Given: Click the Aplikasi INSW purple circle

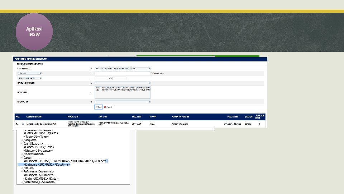Looking at the screenshot, I should pos(34,32).
